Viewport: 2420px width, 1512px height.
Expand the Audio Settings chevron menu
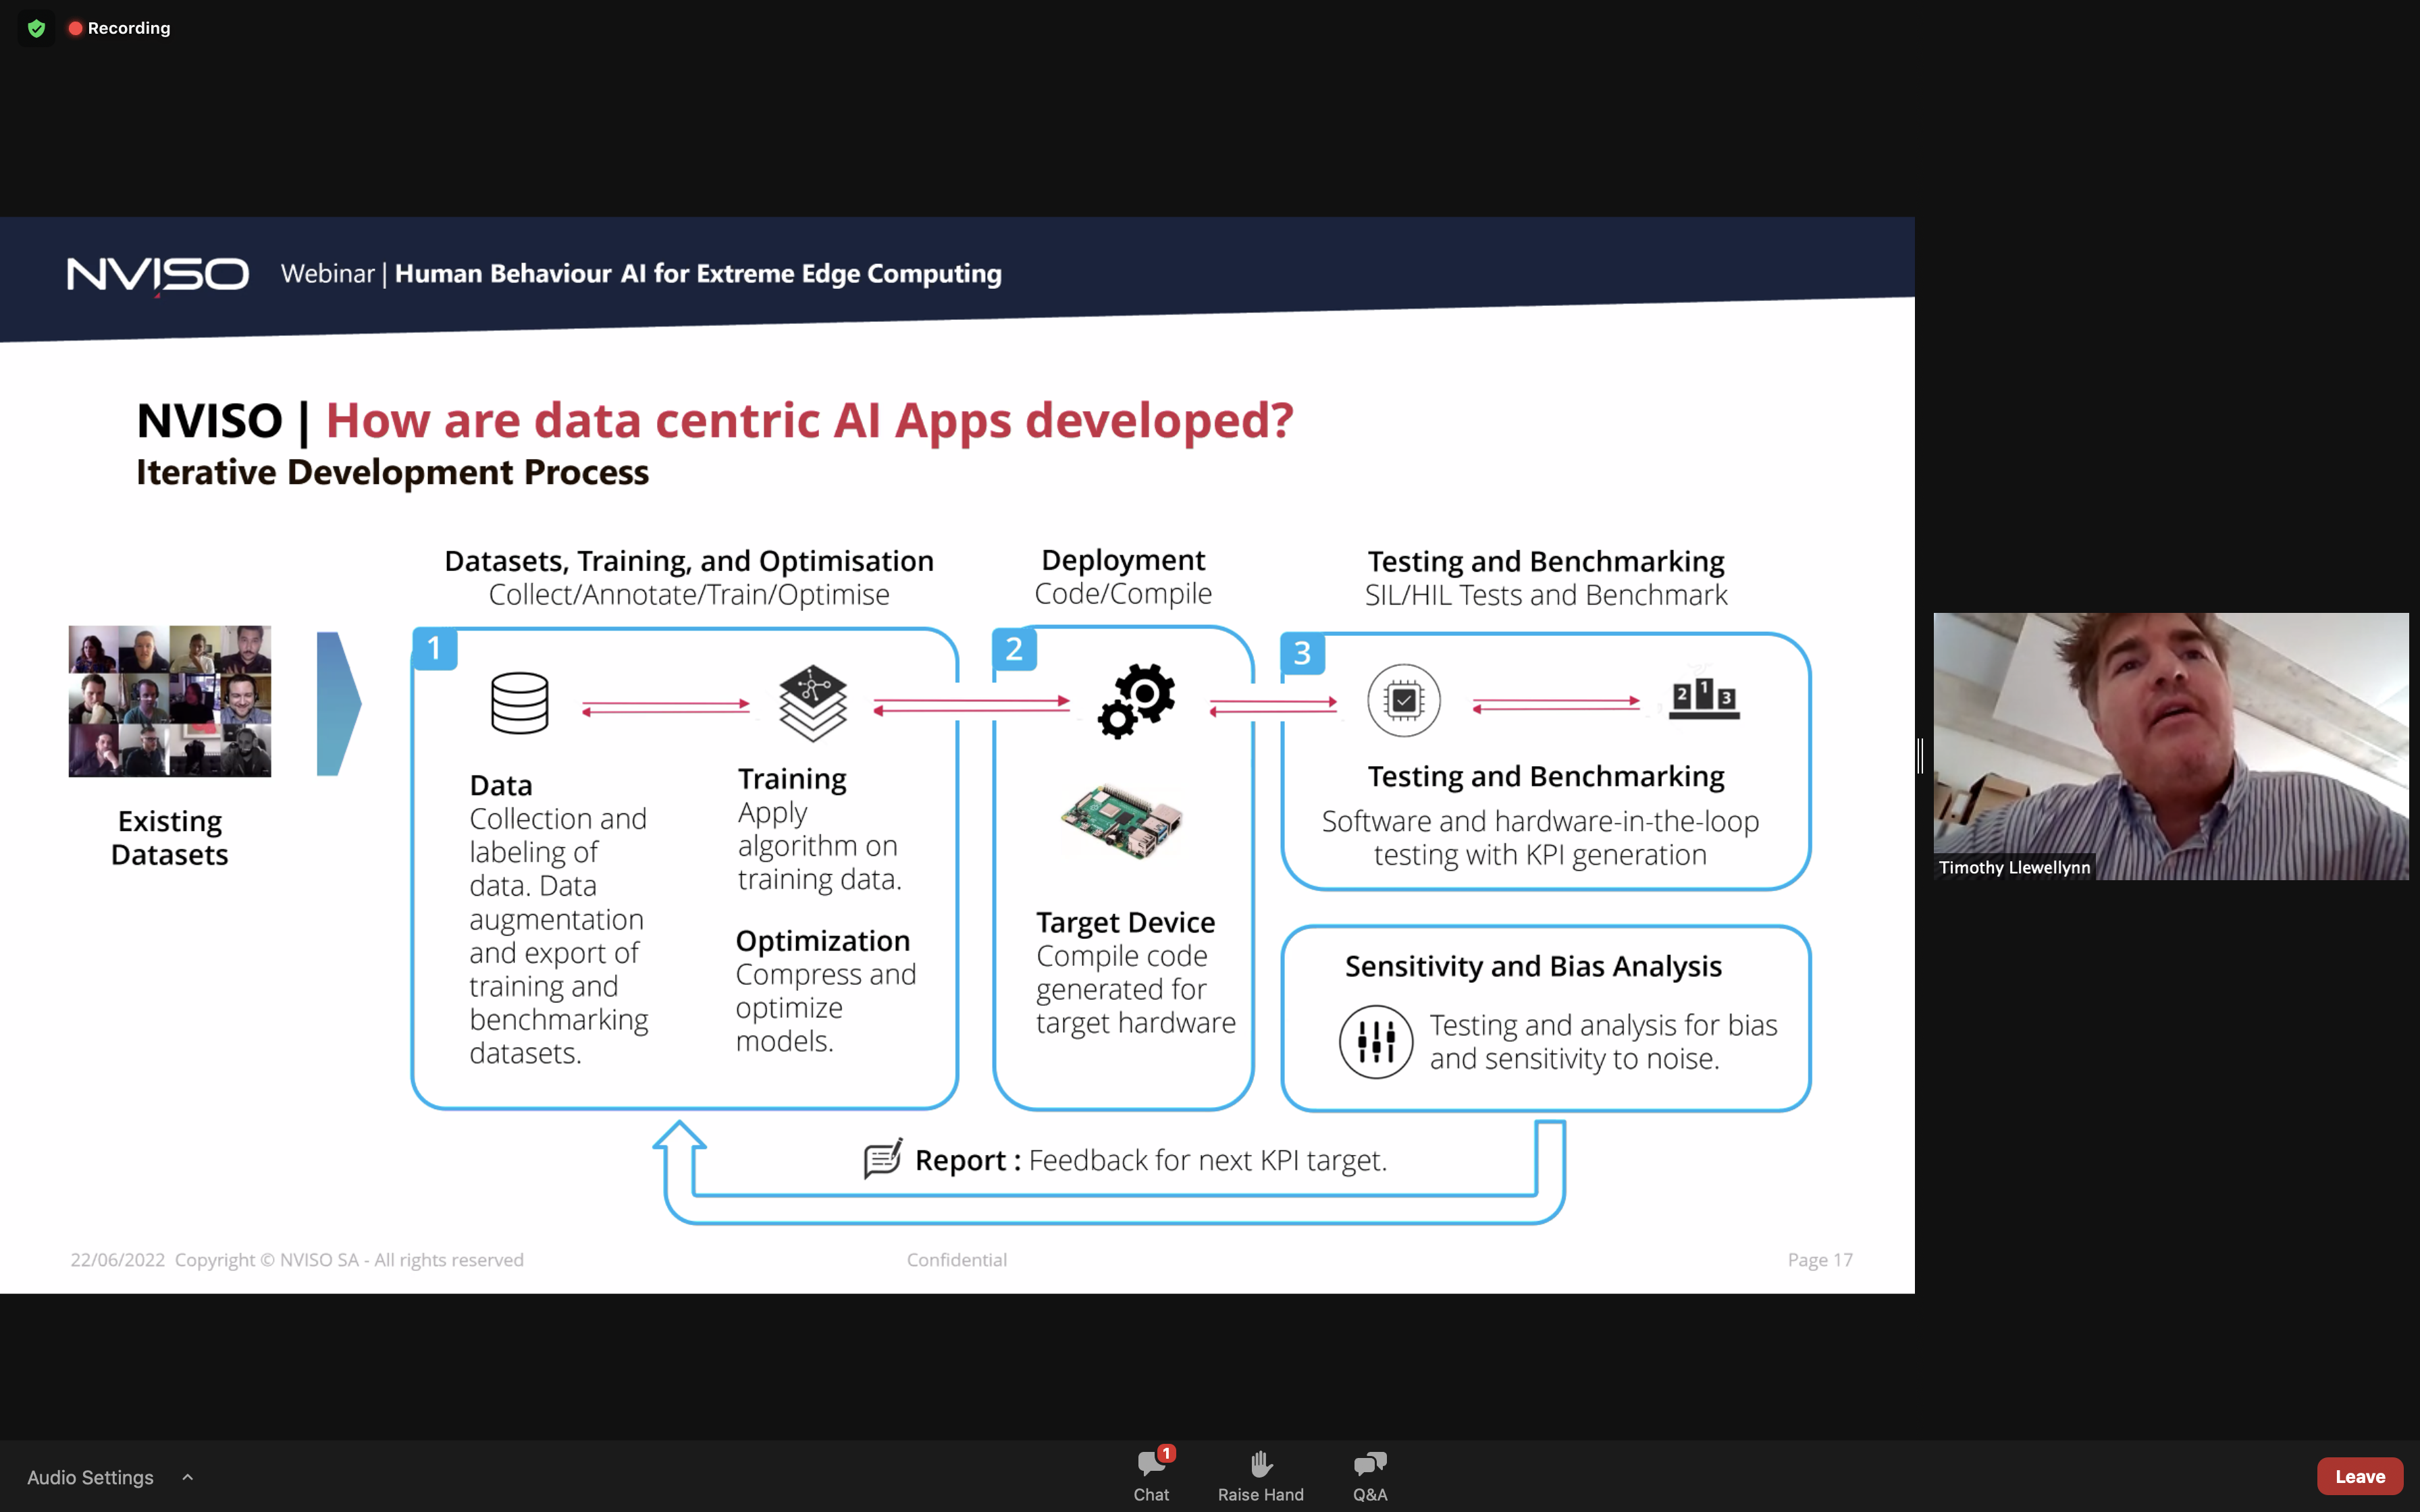tap(187, 1477)
